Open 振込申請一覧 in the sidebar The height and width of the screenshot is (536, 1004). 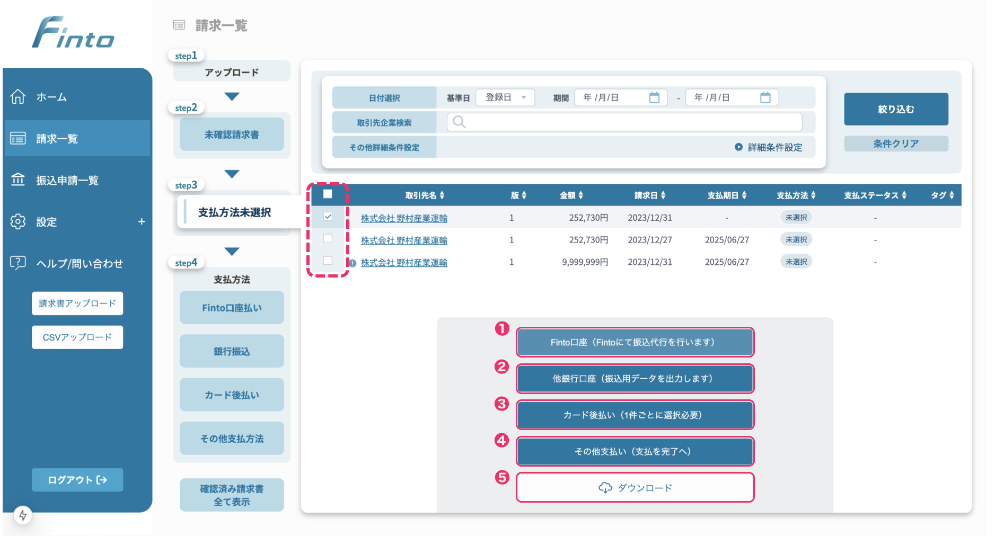tap(67, 180)
